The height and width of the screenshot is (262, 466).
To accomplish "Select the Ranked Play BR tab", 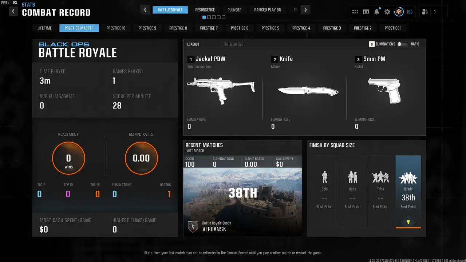I will click(x=268, y=10).
